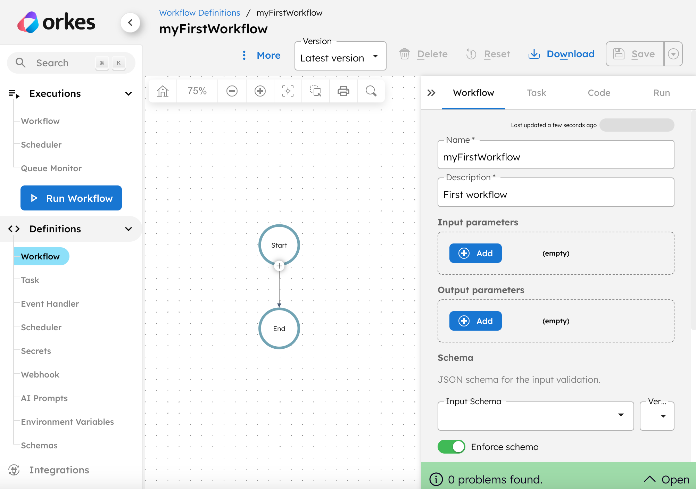The width and height of the screenshot is (696, 489).
Task: Click the Run Workflow play icon button
Action: coord(34,198)
